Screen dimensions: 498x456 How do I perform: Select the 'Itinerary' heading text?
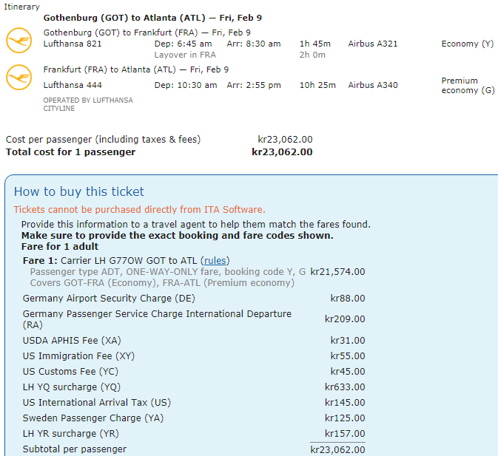(x=21, y=7)
